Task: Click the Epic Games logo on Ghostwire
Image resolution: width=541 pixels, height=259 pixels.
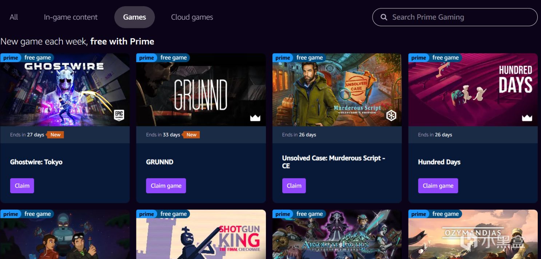Action: [x=119, y=115]
